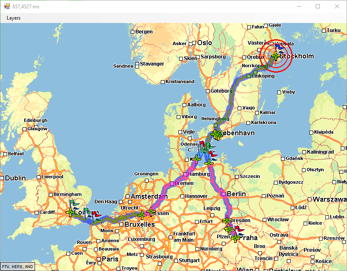The width and height of the screenshot is (347, 271).
Task: Click the blue flag above Stockholm
Action: click(280, 46)
